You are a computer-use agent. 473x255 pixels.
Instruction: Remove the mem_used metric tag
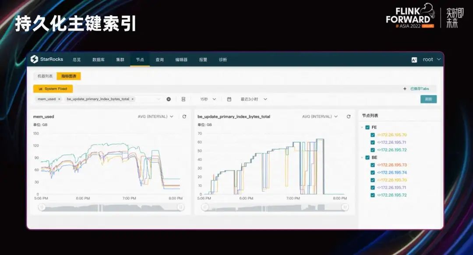coord(59,99)
